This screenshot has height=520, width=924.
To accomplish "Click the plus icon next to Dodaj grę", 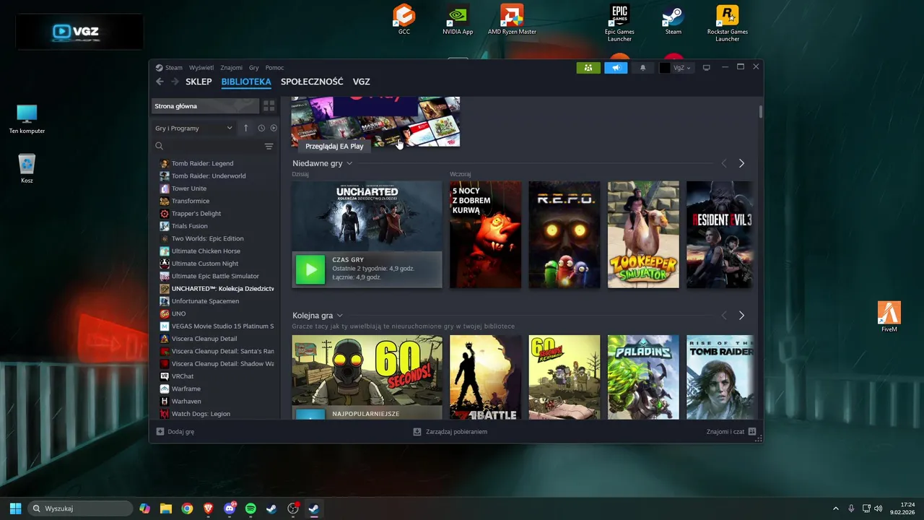I will pyautogui.click(x=160, y=431).
